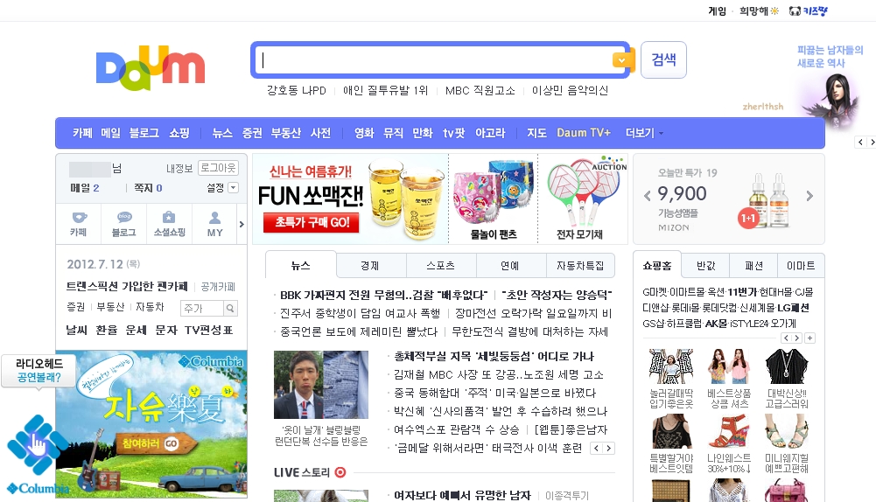Screen dimensions: 876x502
Task: Click into the main search field
Action: coord(436,59)
